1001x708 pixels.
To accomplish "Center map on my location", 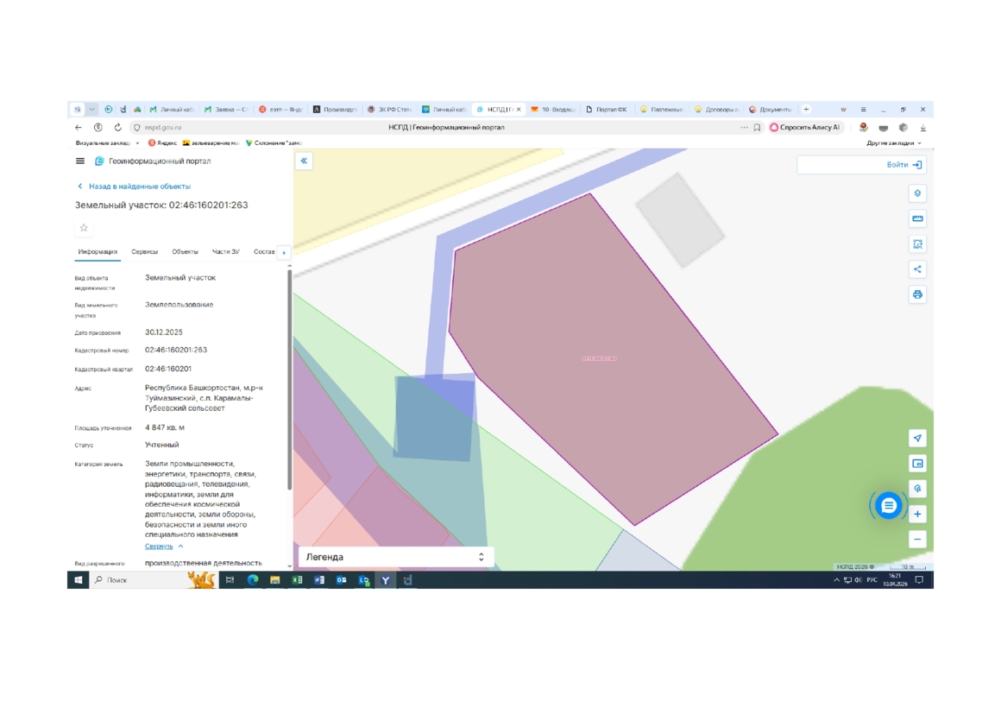I will pos(917,439).
